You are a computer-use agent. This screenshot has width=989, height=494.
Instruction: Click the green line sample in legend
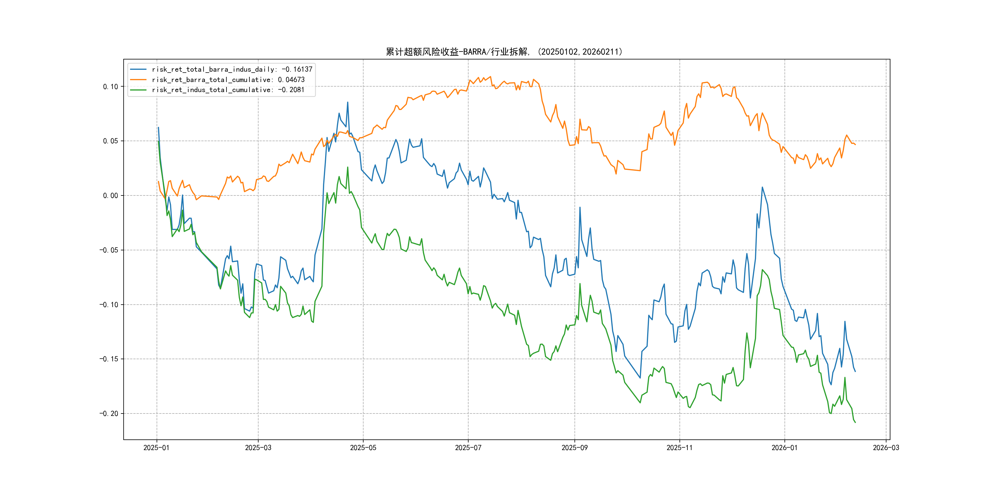coord(138,90)
